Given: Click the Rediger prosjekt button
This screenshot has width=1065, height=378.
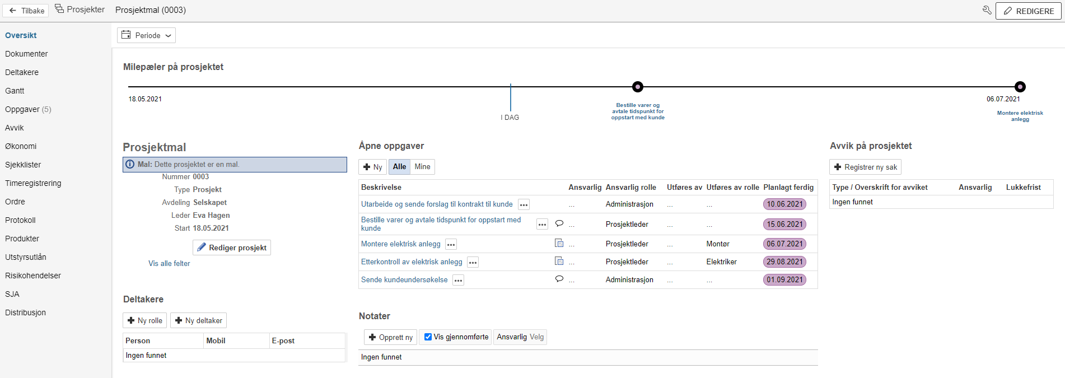Looking at the screenshot, I should [232, 248].
